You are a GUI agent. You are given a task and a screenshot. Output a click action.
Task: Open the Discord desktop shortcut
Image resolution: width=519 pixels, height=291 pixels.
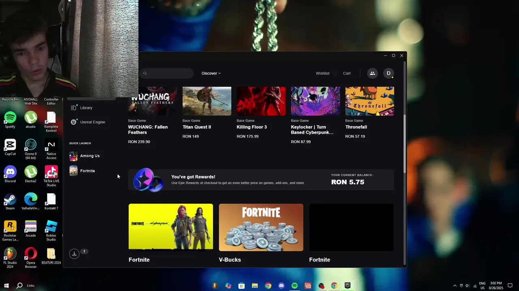10,174
